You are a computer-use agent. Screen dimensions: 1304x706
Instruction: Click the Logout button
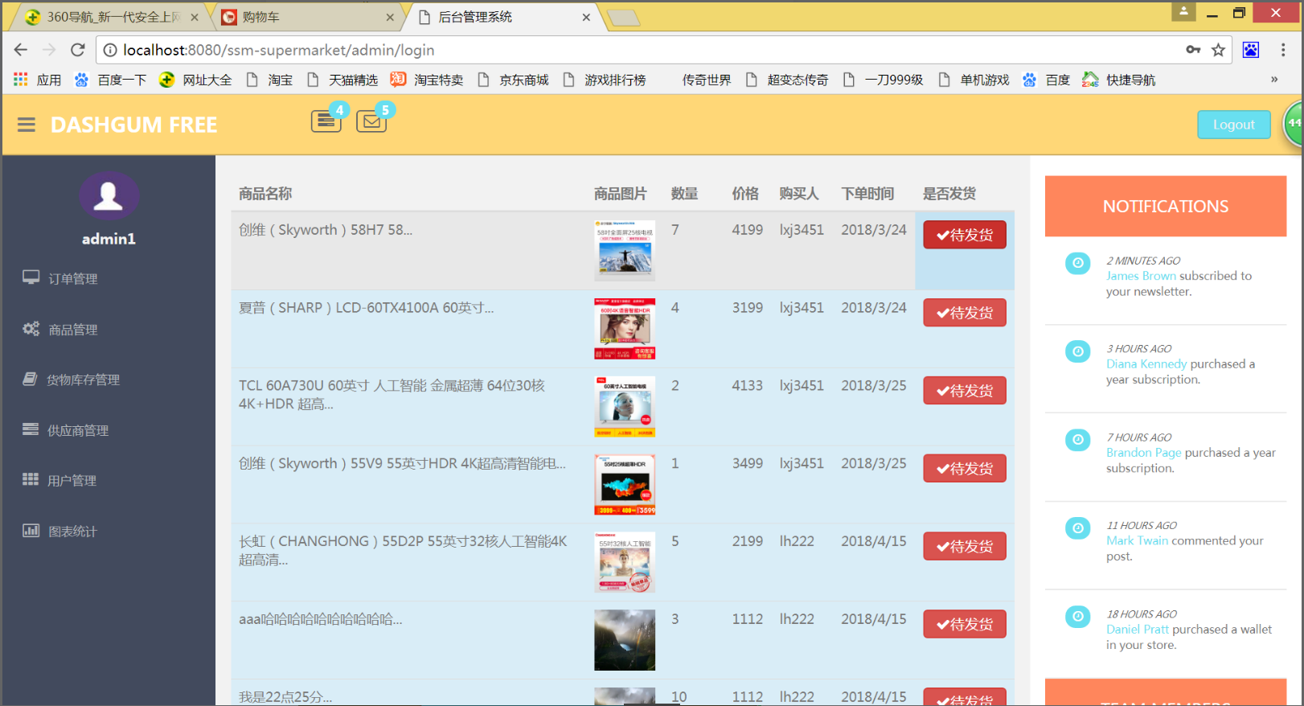click(1233, 125)
